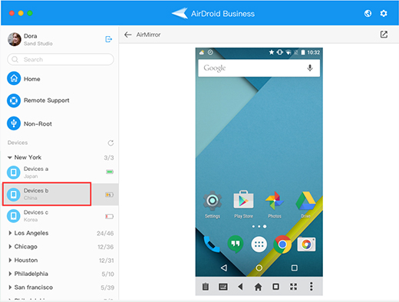This screenshot has width=399, height=302.
Task: Select Devices a in Japan
Action: (59, 172)
